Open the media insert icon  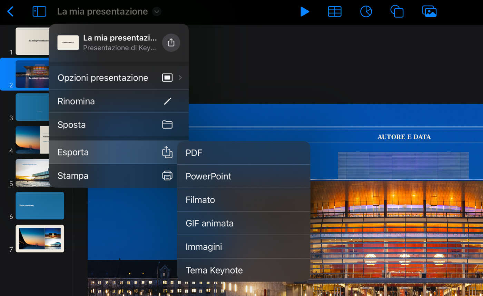(x=430, y=11)
